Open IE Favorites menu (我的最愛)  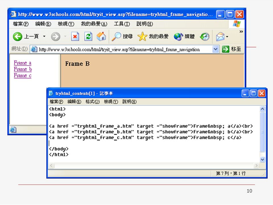coord(94,24)
